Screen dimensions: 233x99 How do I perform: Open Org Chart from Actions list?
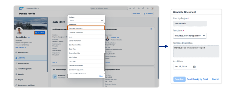86,62
